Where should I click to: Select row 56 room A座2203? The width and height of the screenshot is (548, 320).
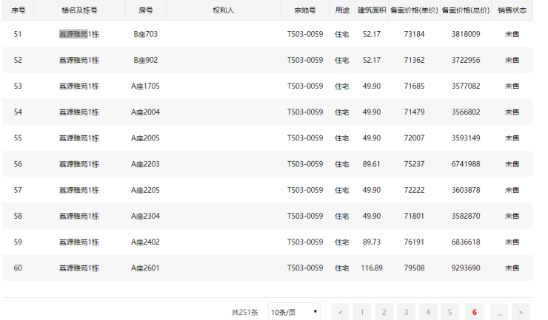tap(145, 164)
